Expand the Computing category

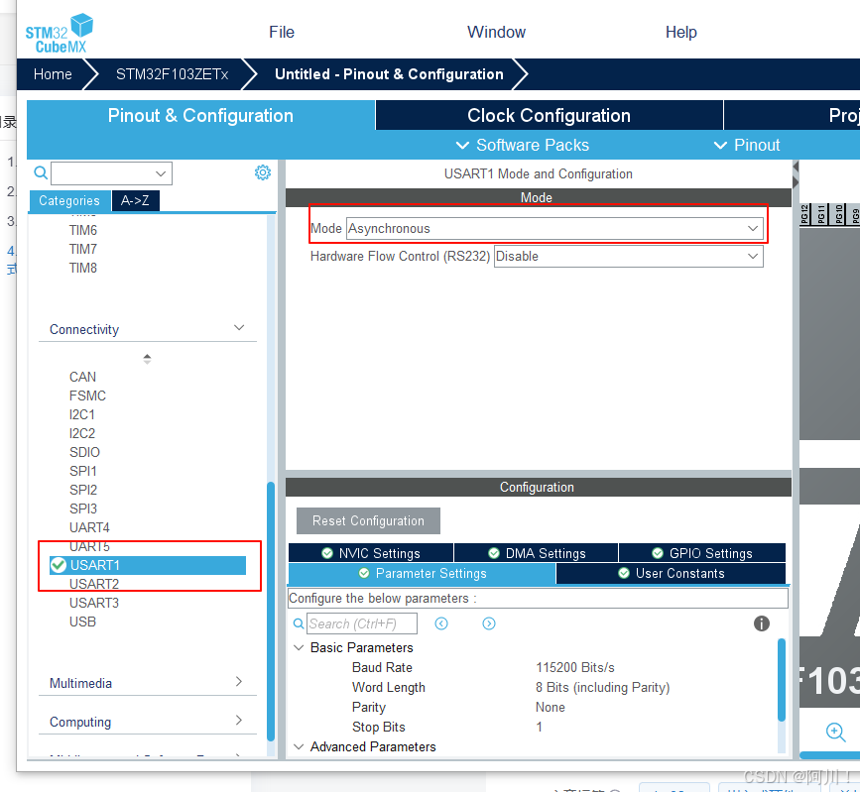tap(239, 721)
